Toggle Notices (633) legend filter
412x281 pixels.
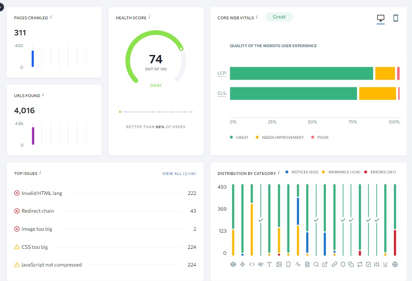click(302, 172)
